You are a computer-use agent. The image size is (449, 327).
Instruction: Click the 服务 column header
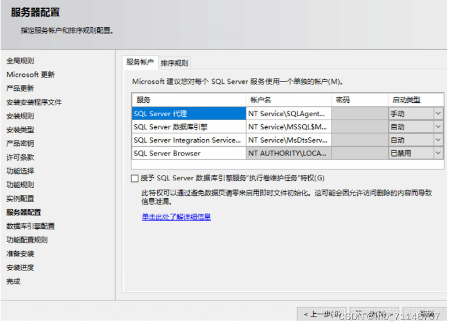[189, 100]
